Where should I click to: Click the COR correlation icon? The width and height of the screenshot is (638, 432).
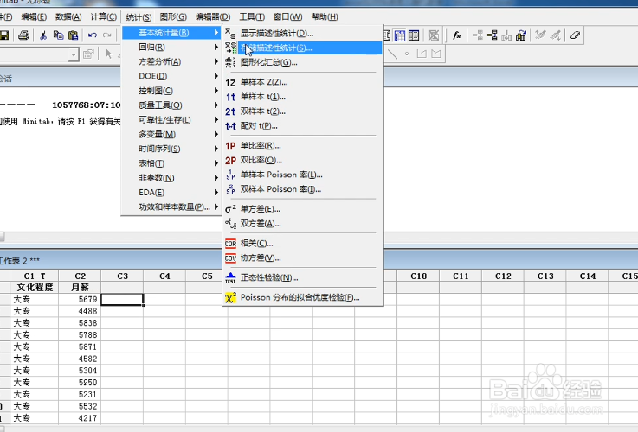pos(230,244)
